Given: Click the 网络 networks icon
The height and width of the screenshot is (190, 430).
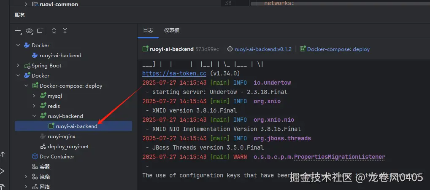Looking at the screenshot, I should coord(35,187).
